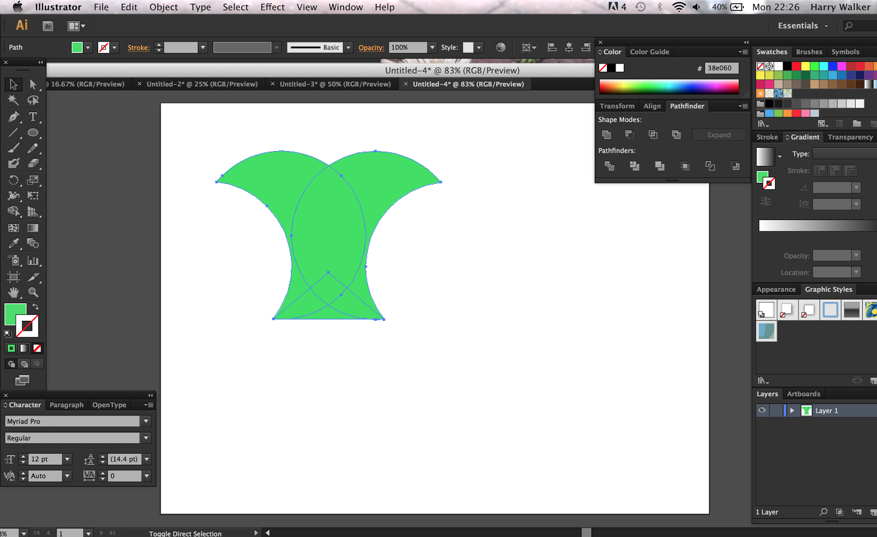Set fill to None below the toolbar swatches
This screenshot has width=877, height=537.
[37, 348]
